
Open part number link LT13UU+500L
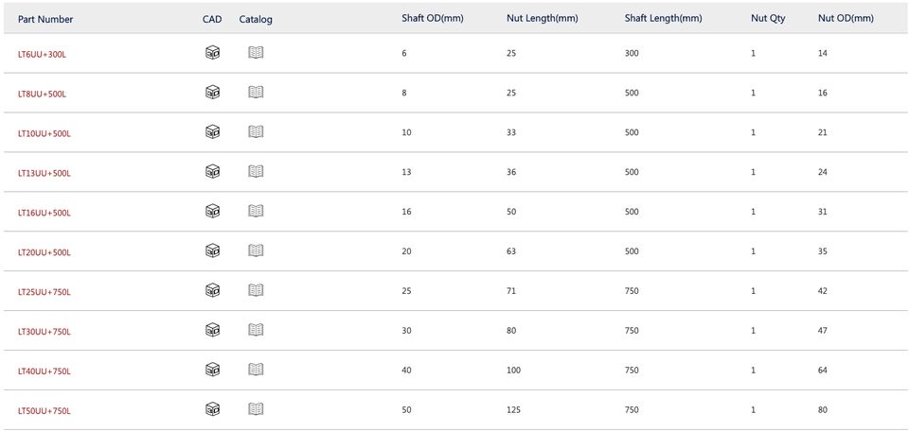click(x=45, y=173)
